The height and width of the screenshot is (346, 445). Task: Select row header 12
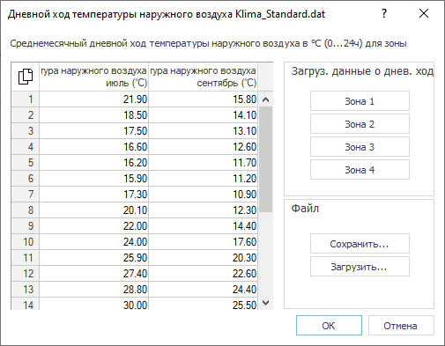25,274
